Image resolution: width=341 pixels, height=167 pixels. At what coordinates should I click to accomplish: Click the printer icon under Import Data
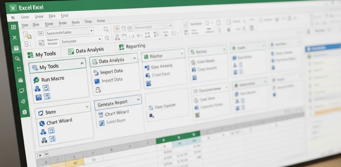(x=98, y=90)
